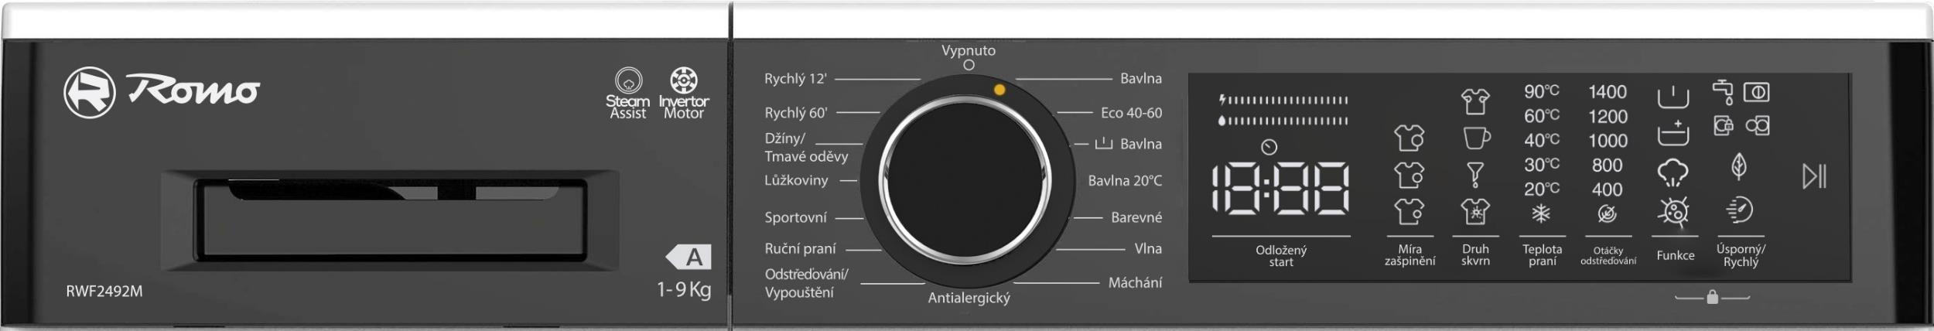Tap the eco leaf icon
The height and width of the screenshot is (331, 1934).
[1738, 166]
